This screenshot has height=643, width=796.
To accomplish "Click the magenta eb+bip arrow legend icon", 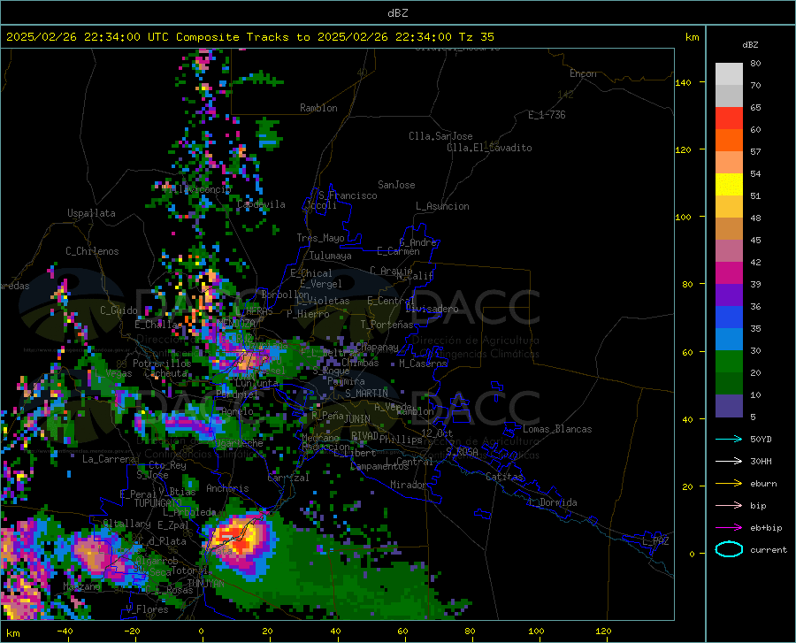I will pos(729,528).
